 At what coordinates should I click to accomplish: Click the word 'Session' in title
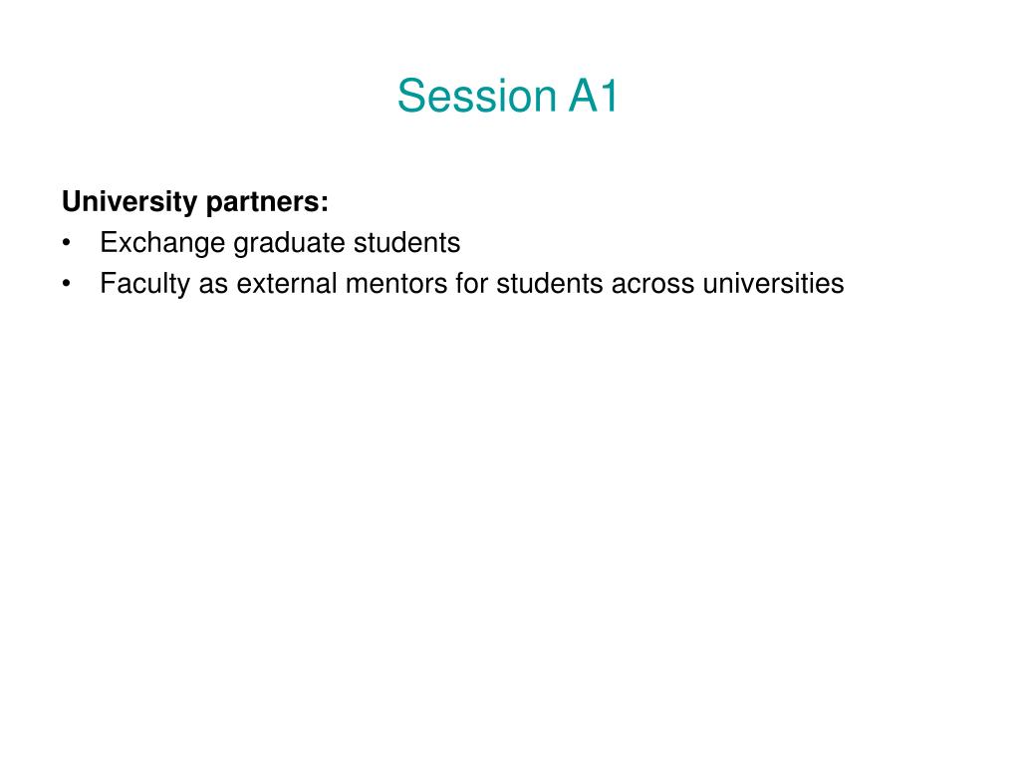(x=477, y=96)
